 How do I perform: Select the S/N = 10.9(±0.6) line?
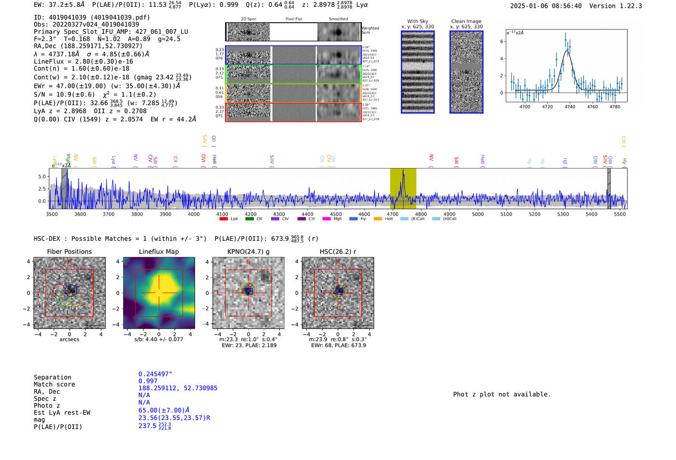point(95,95)
